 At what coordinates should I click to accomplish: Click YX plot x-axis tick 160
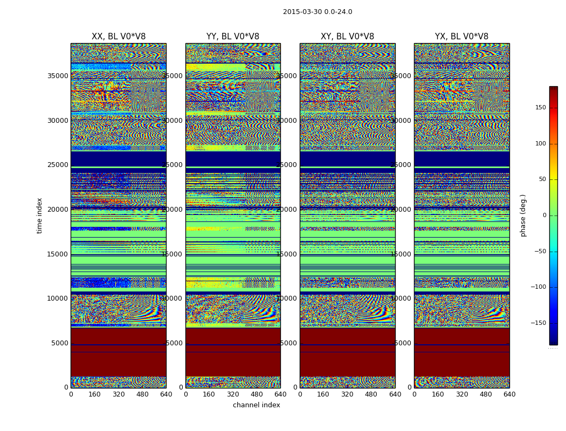(x=438, y=394)
